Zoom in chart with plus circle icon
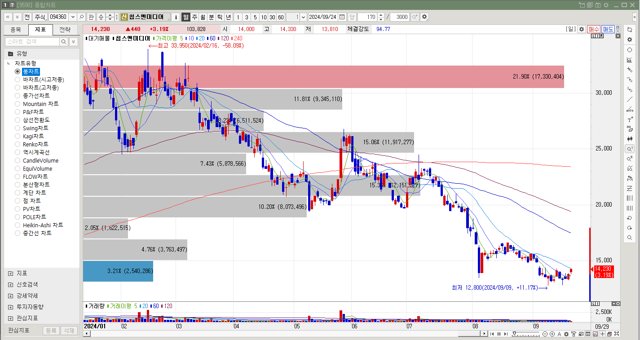640x340 pixels. coord(552,334)
